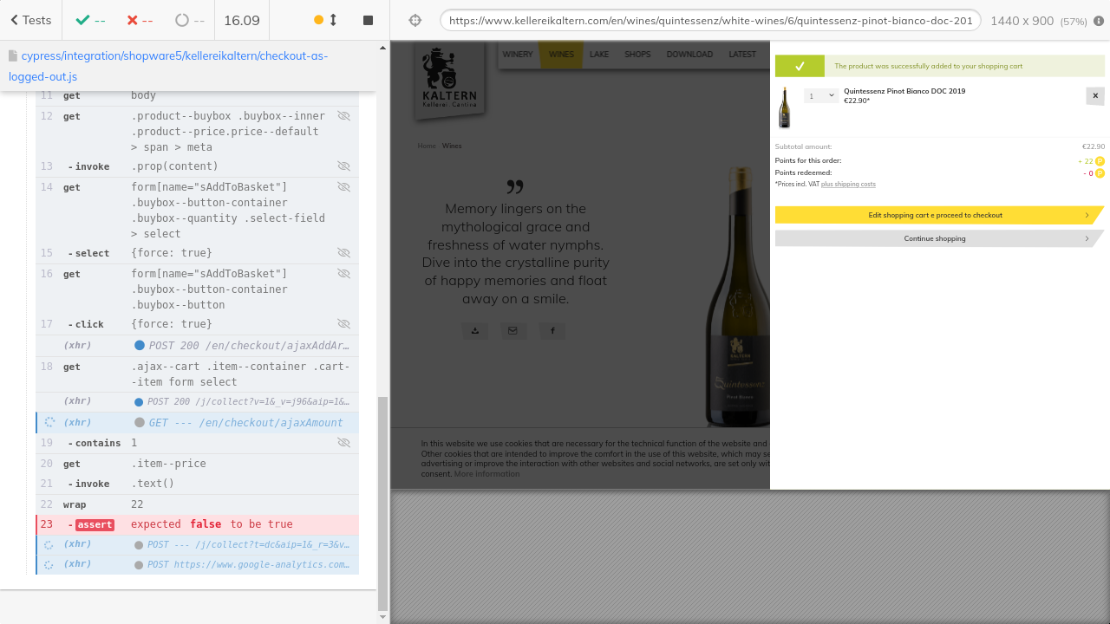Click Edit shopping cart and proceed to checkout
Screen dimensions: 1110x624
[935, 215]
